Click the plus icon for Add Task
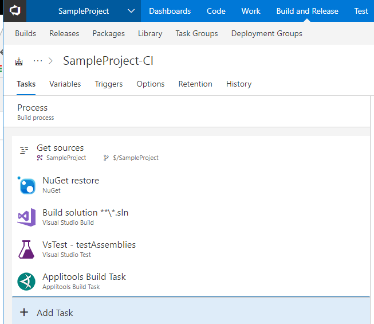The width and height of the screenshot is (374, 324). tap(24, 313)
